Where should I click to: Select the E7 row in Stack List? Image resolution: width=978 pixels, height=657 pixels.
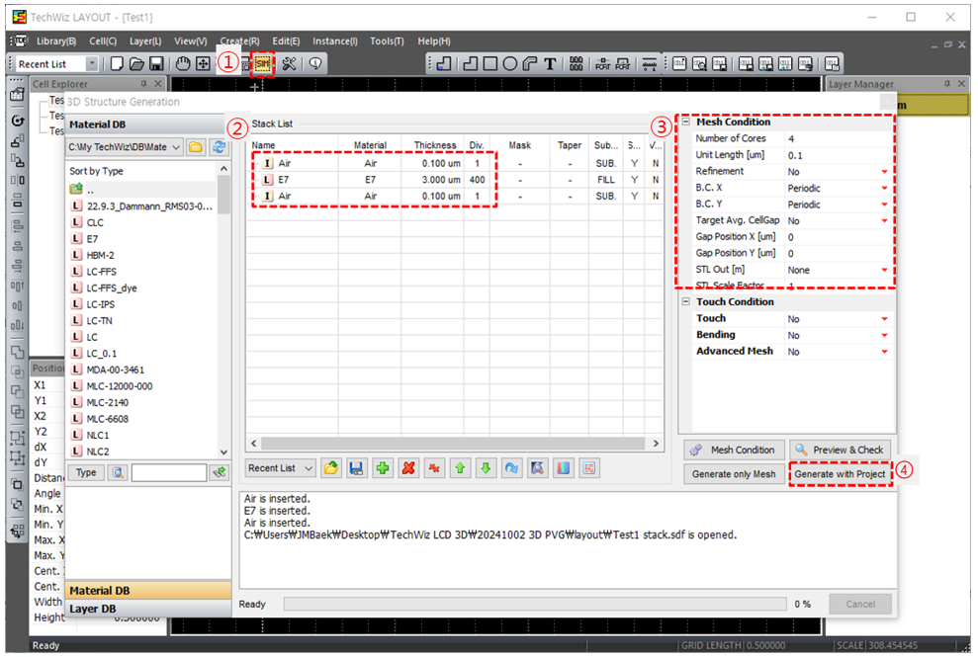tap(371, 180)
